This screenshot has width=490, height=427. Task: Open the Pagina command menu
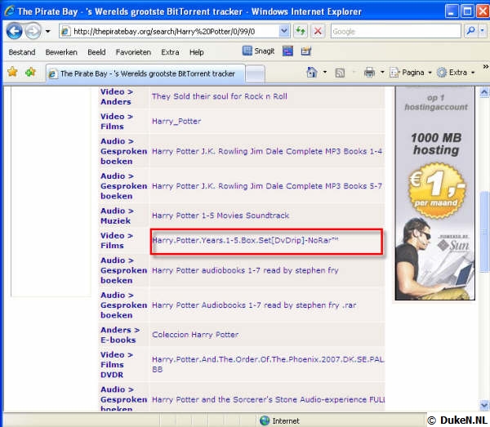pos(411,73)
